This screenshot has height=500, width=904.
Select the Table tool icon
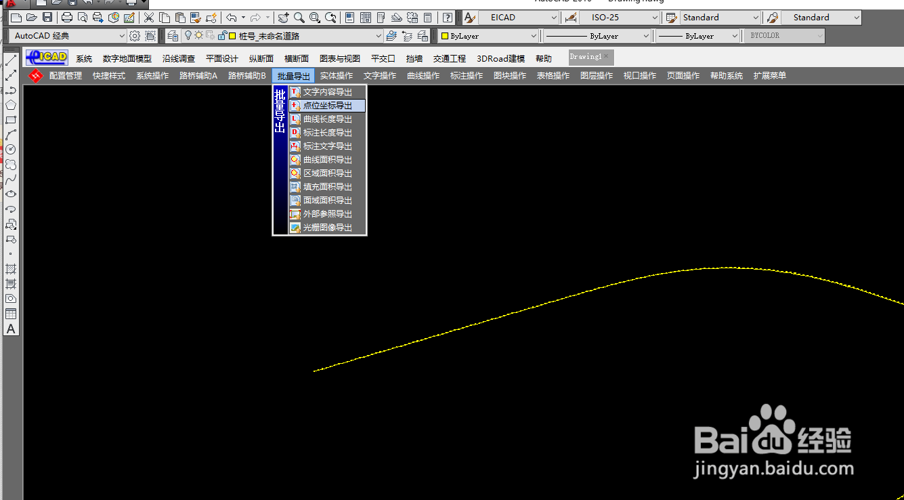coord(11,314)
